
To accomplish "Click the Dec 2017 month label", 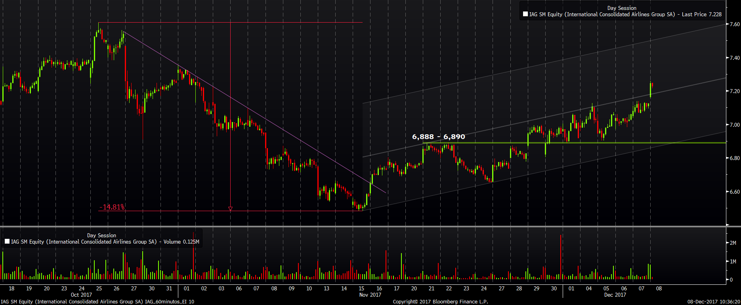I will (615, 295).
